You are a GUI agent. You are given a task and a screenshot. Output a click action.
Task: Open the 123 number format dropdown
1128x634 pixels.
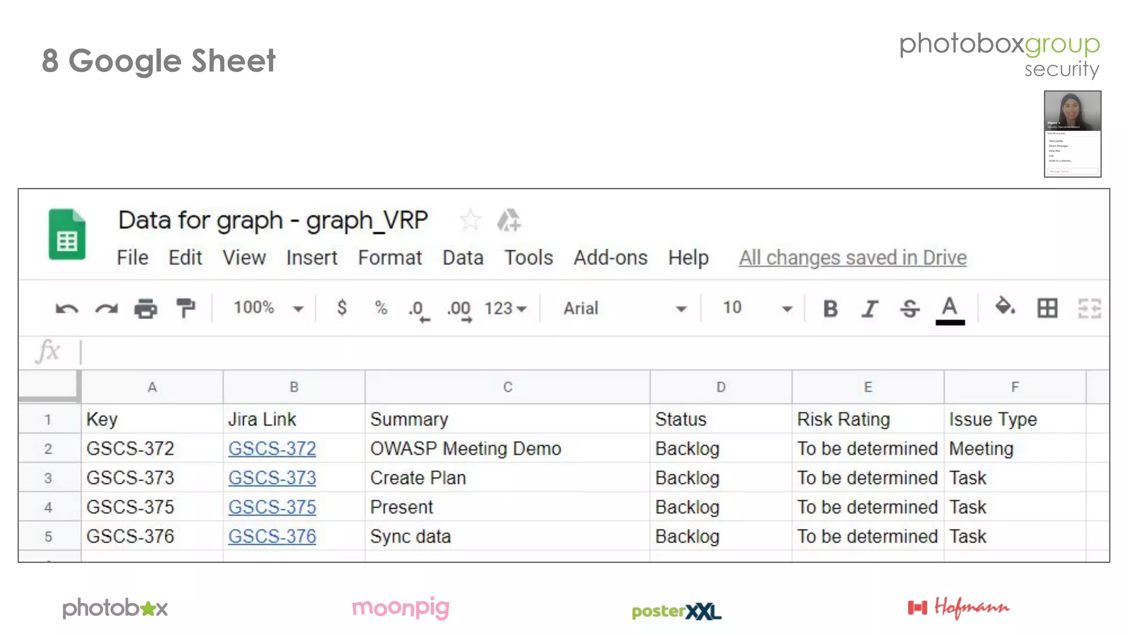505,308
